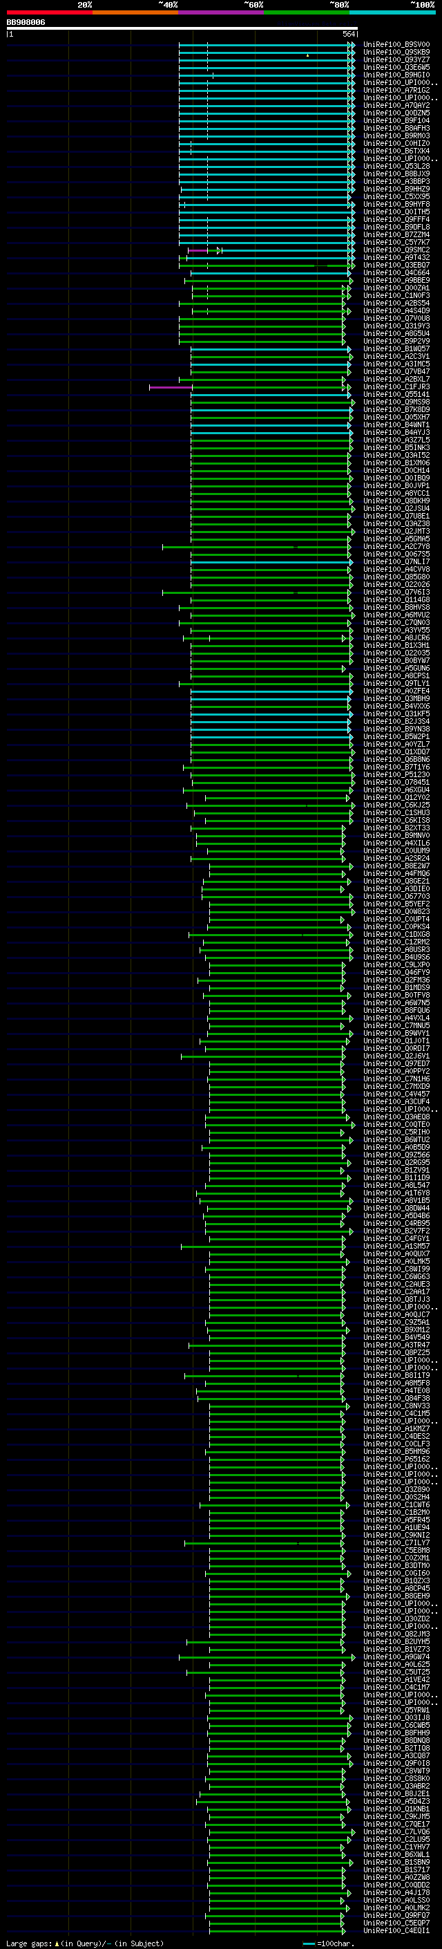
Task: Click the purple ~60% identity color bar
Action: click(x=222, y=12)
